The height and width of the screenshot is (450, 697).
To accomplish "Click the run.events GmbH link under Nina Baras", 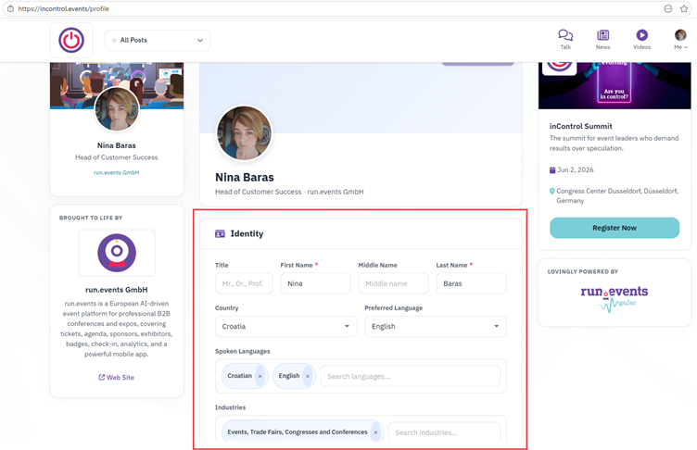I will (x=117, y=173).
